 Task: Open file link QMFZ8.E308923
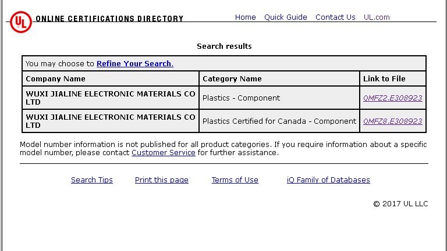392,121
